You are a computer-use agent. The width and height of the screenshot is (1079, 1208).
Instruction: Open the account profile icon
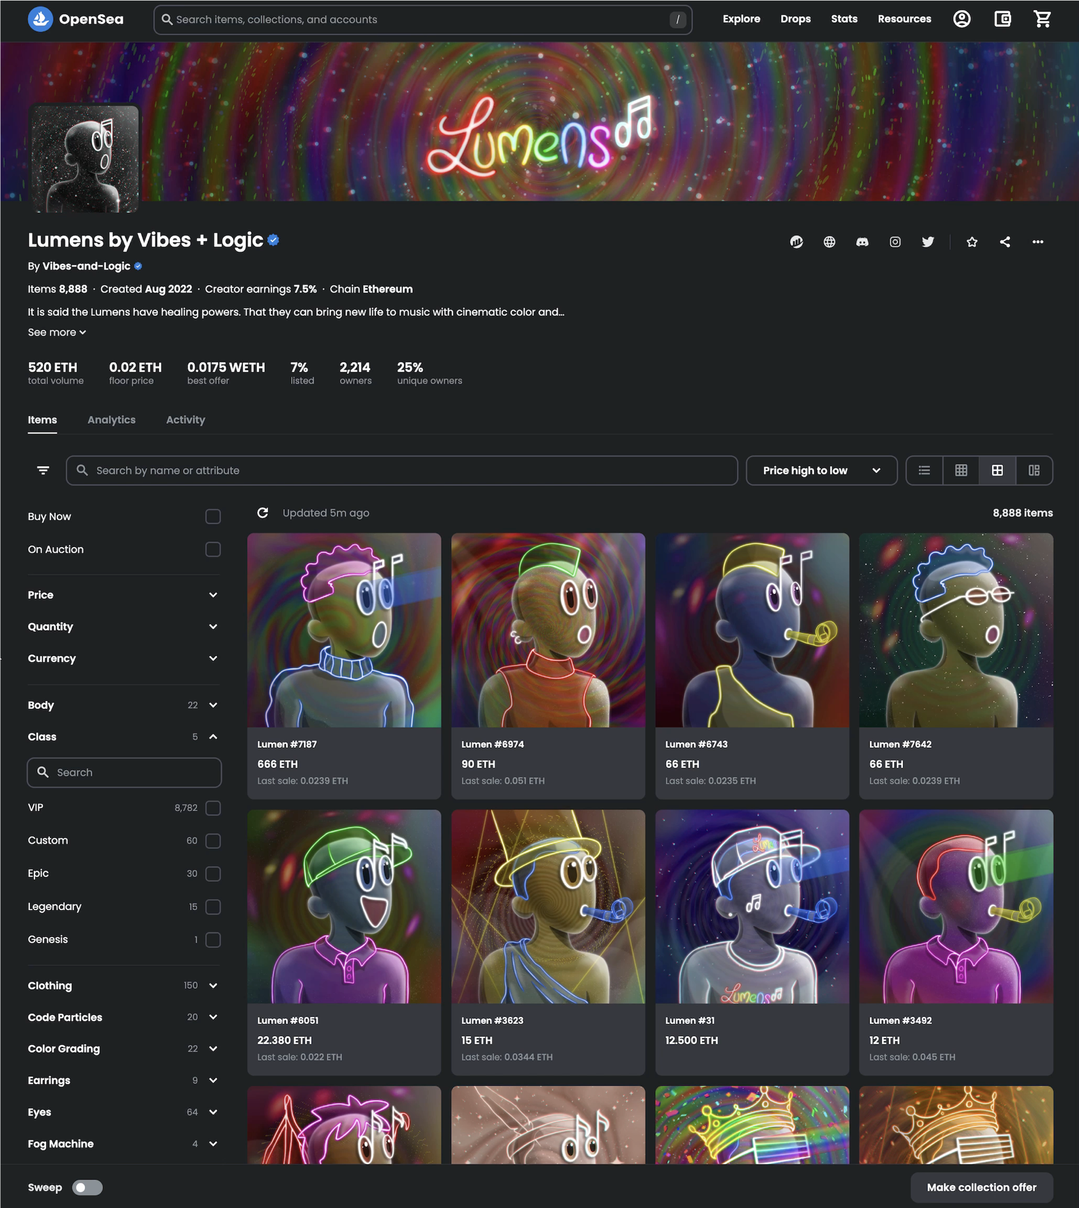pos(962,19)
